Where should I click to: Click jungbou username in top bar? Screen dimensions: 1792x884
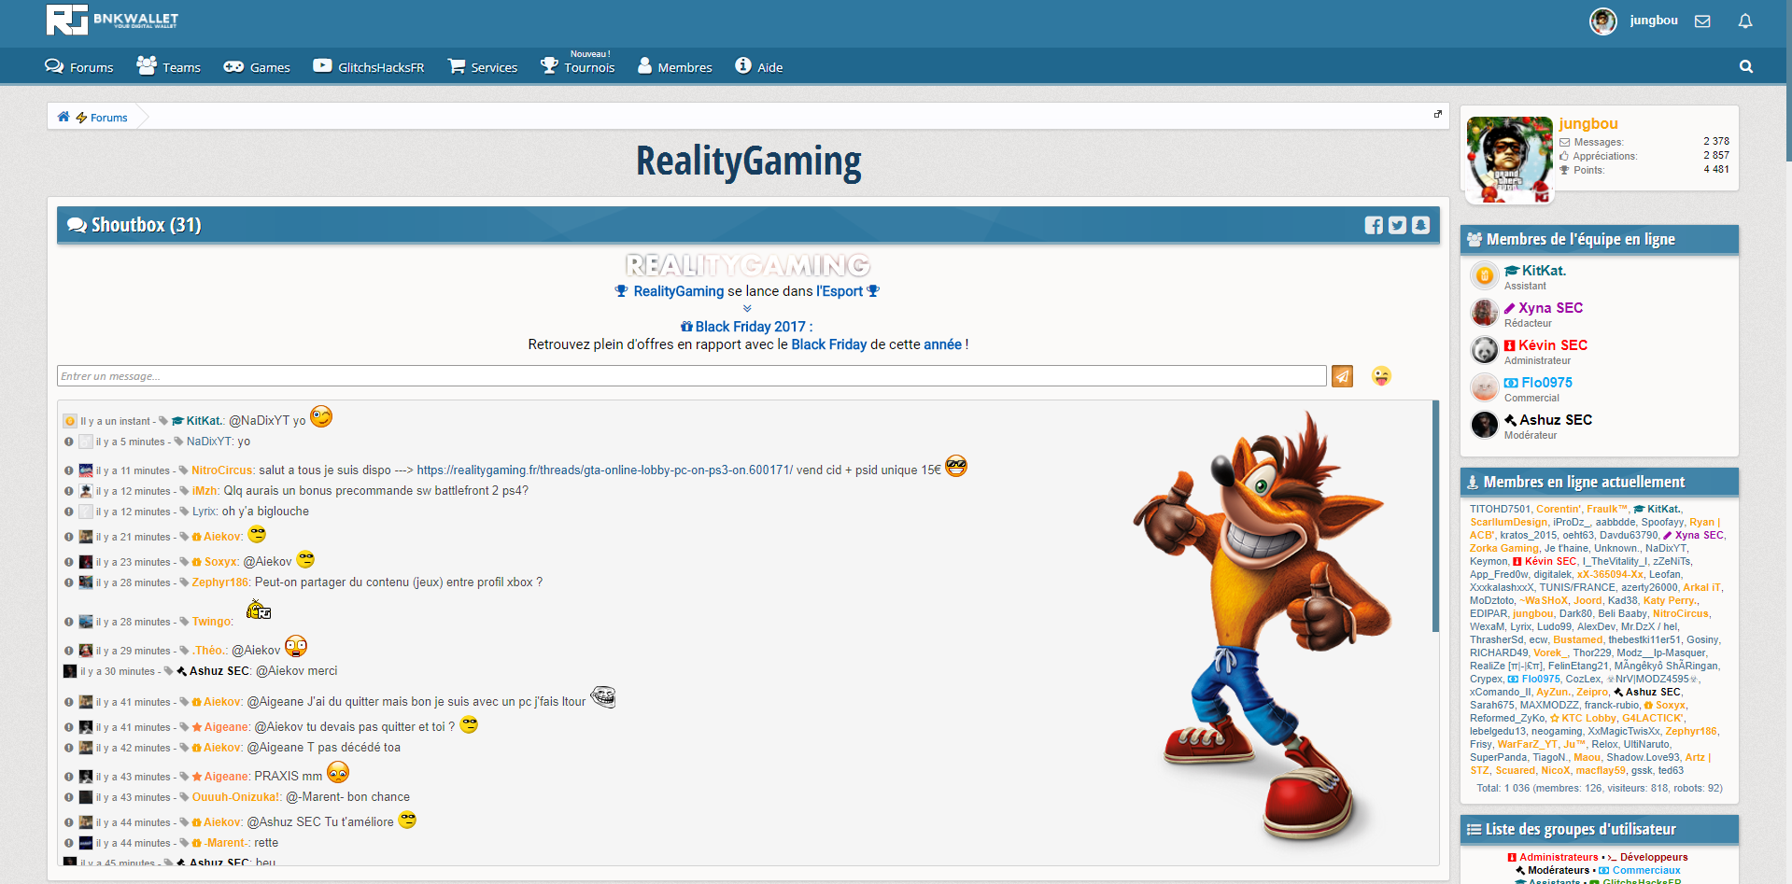click(x=1654, y=21)
